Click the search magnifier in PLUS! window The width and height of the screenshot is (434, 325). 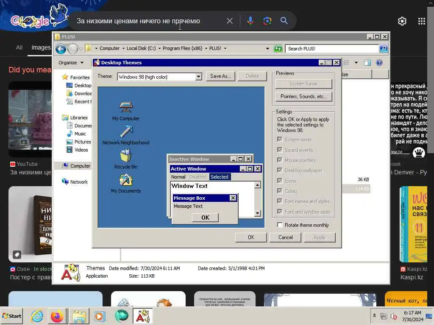(x=383, y=49)
